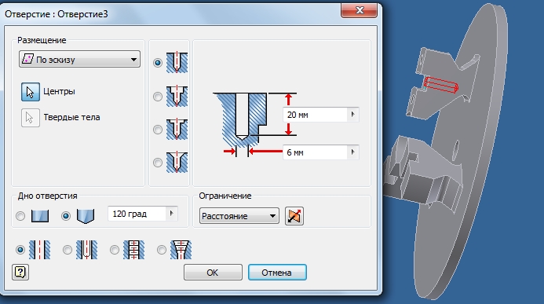Click the 120 град angle input field

click(x=137, y=214)
